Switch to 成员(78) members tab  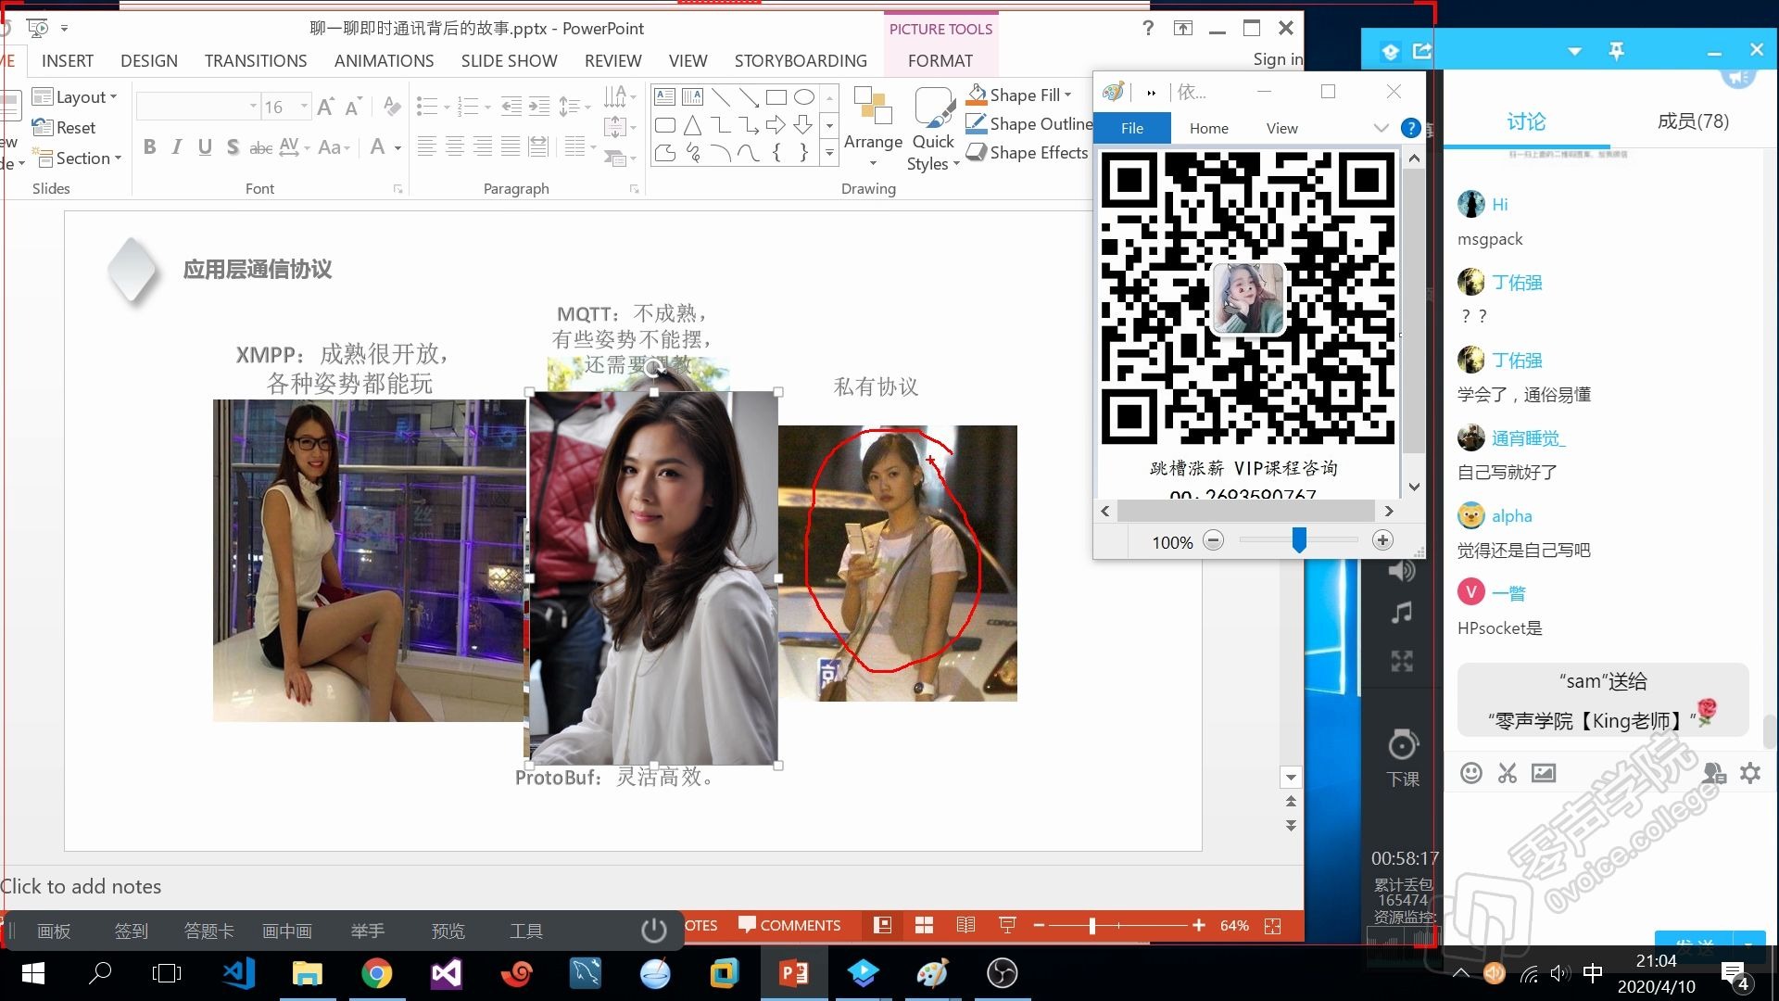(x=1693, y=121)
